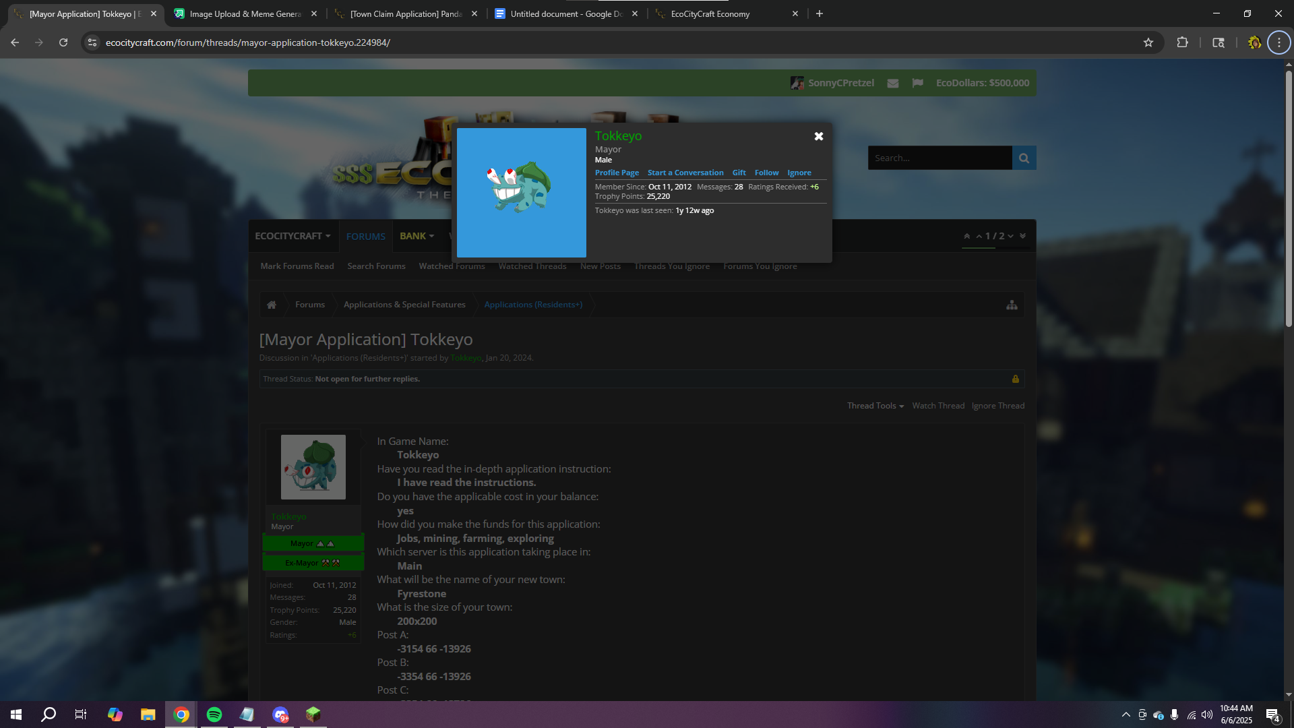This screenshot has height=728, width=1294.
Task: Jump to first page double-up arrow
Action: [x=967, y=236]
